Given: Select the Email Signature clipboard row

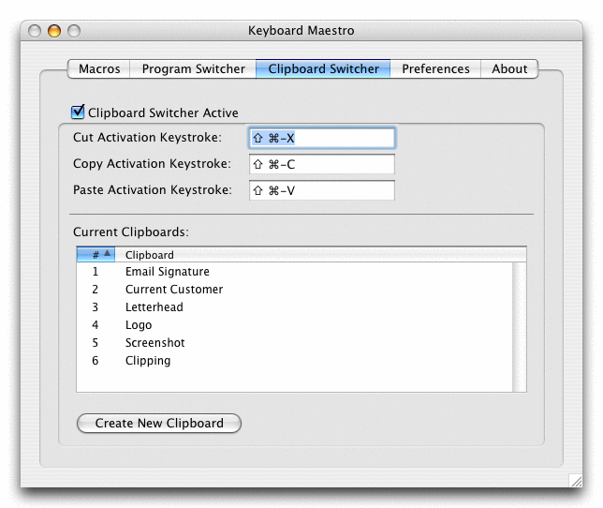Looking at the screenshot, I should [295, 272].
